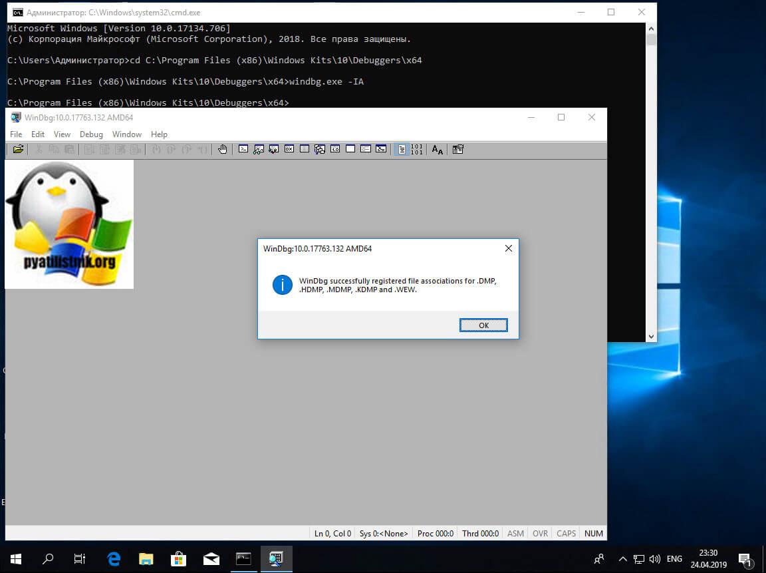Click the network icon in system tray
This screenshot has width=766, height=573.
pyautogui.click(x=639, y=558)
